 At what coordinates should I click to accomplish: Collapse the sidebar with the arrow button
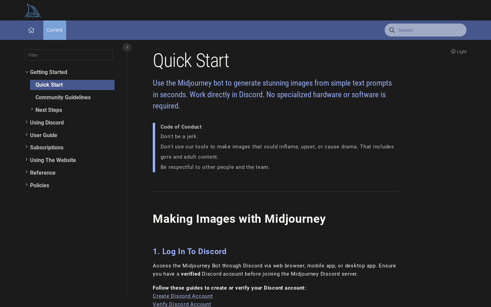(x=127, y=47)
